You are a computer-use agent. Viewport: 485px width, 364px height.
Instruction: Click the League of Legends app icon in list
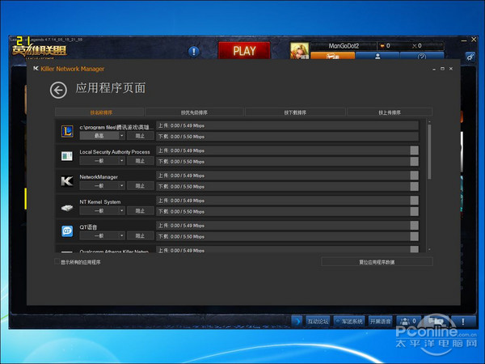tap(67, 132)
